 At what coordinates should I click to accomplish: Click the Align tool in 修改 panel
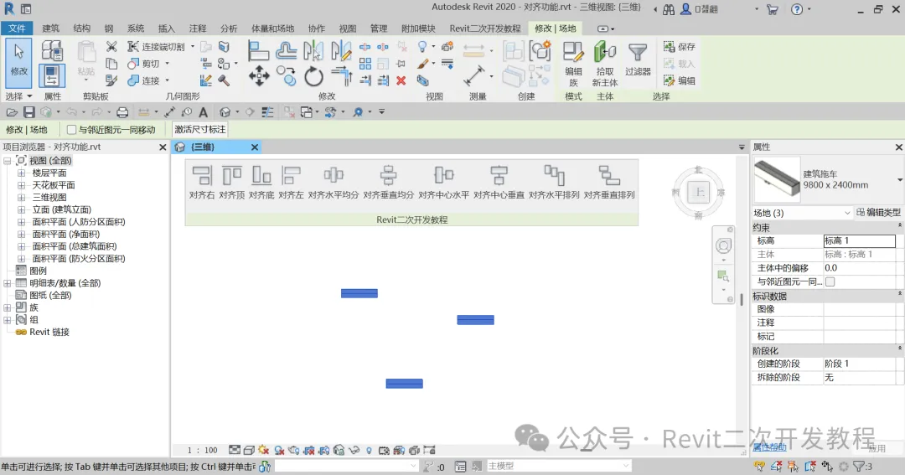pyautogui.click(x=258, y=51)
